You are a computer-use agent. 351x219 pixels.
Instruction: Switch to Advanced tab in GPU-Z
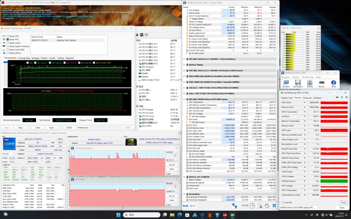click(x=307, y=98)
